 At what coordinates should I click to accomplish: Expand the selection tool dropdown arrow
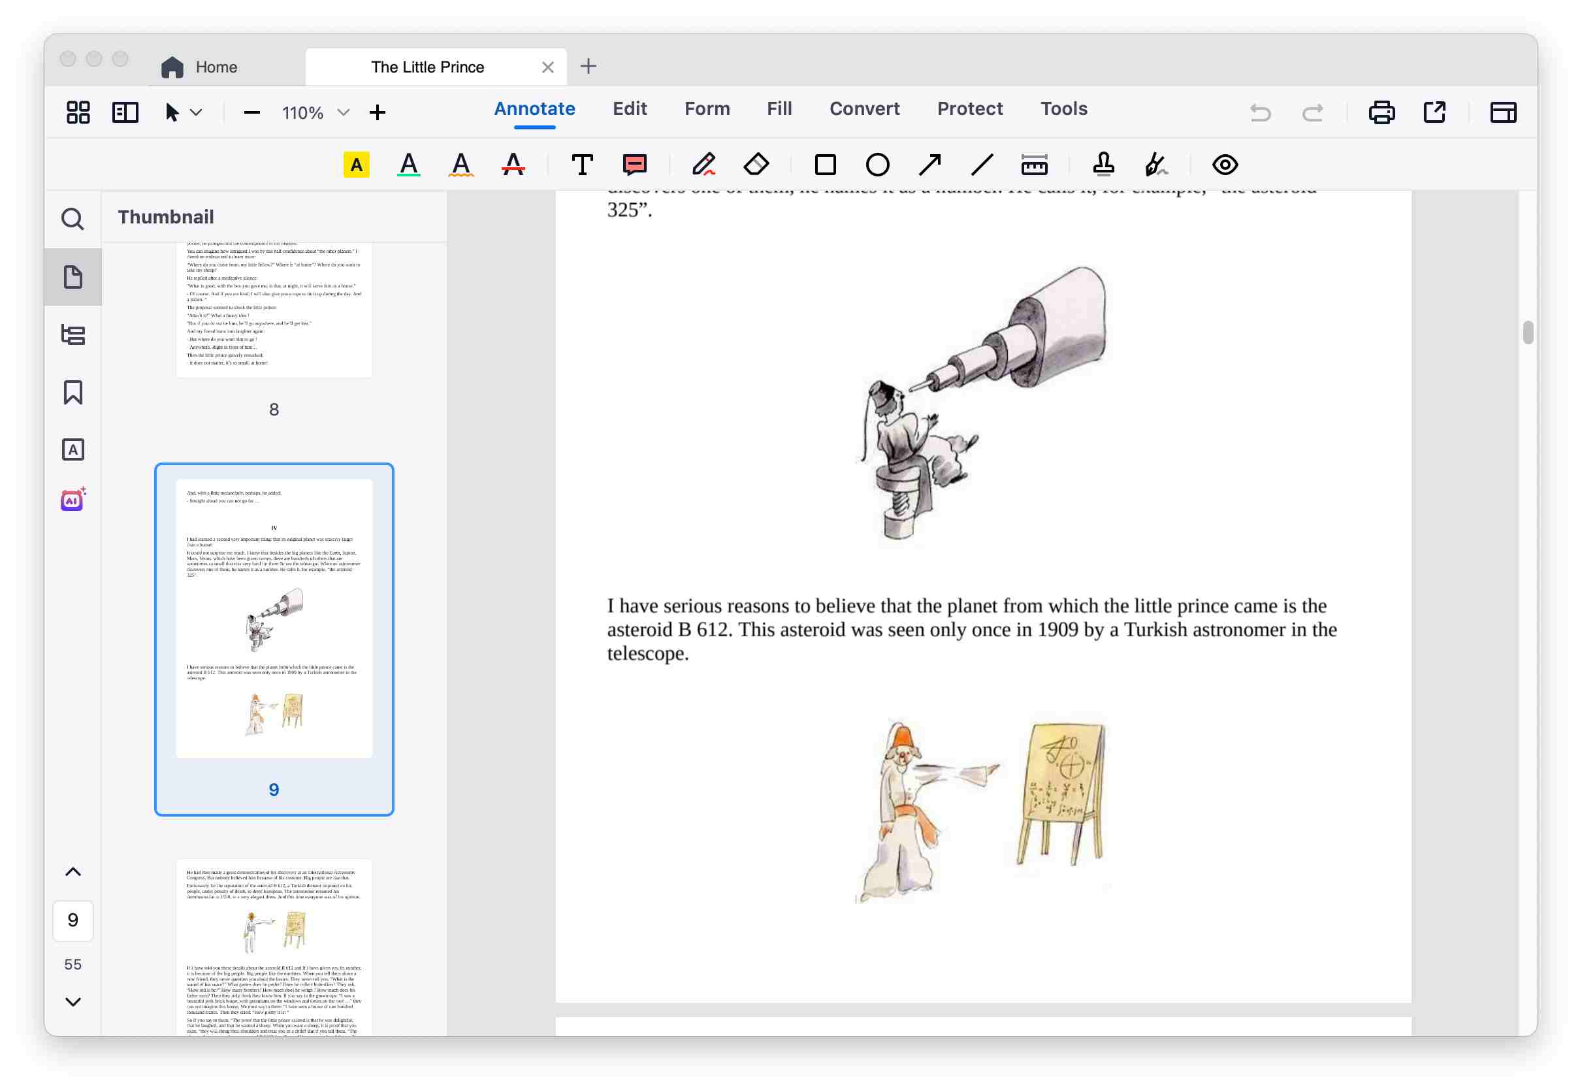pyautogui.click(x=198, y=112)
